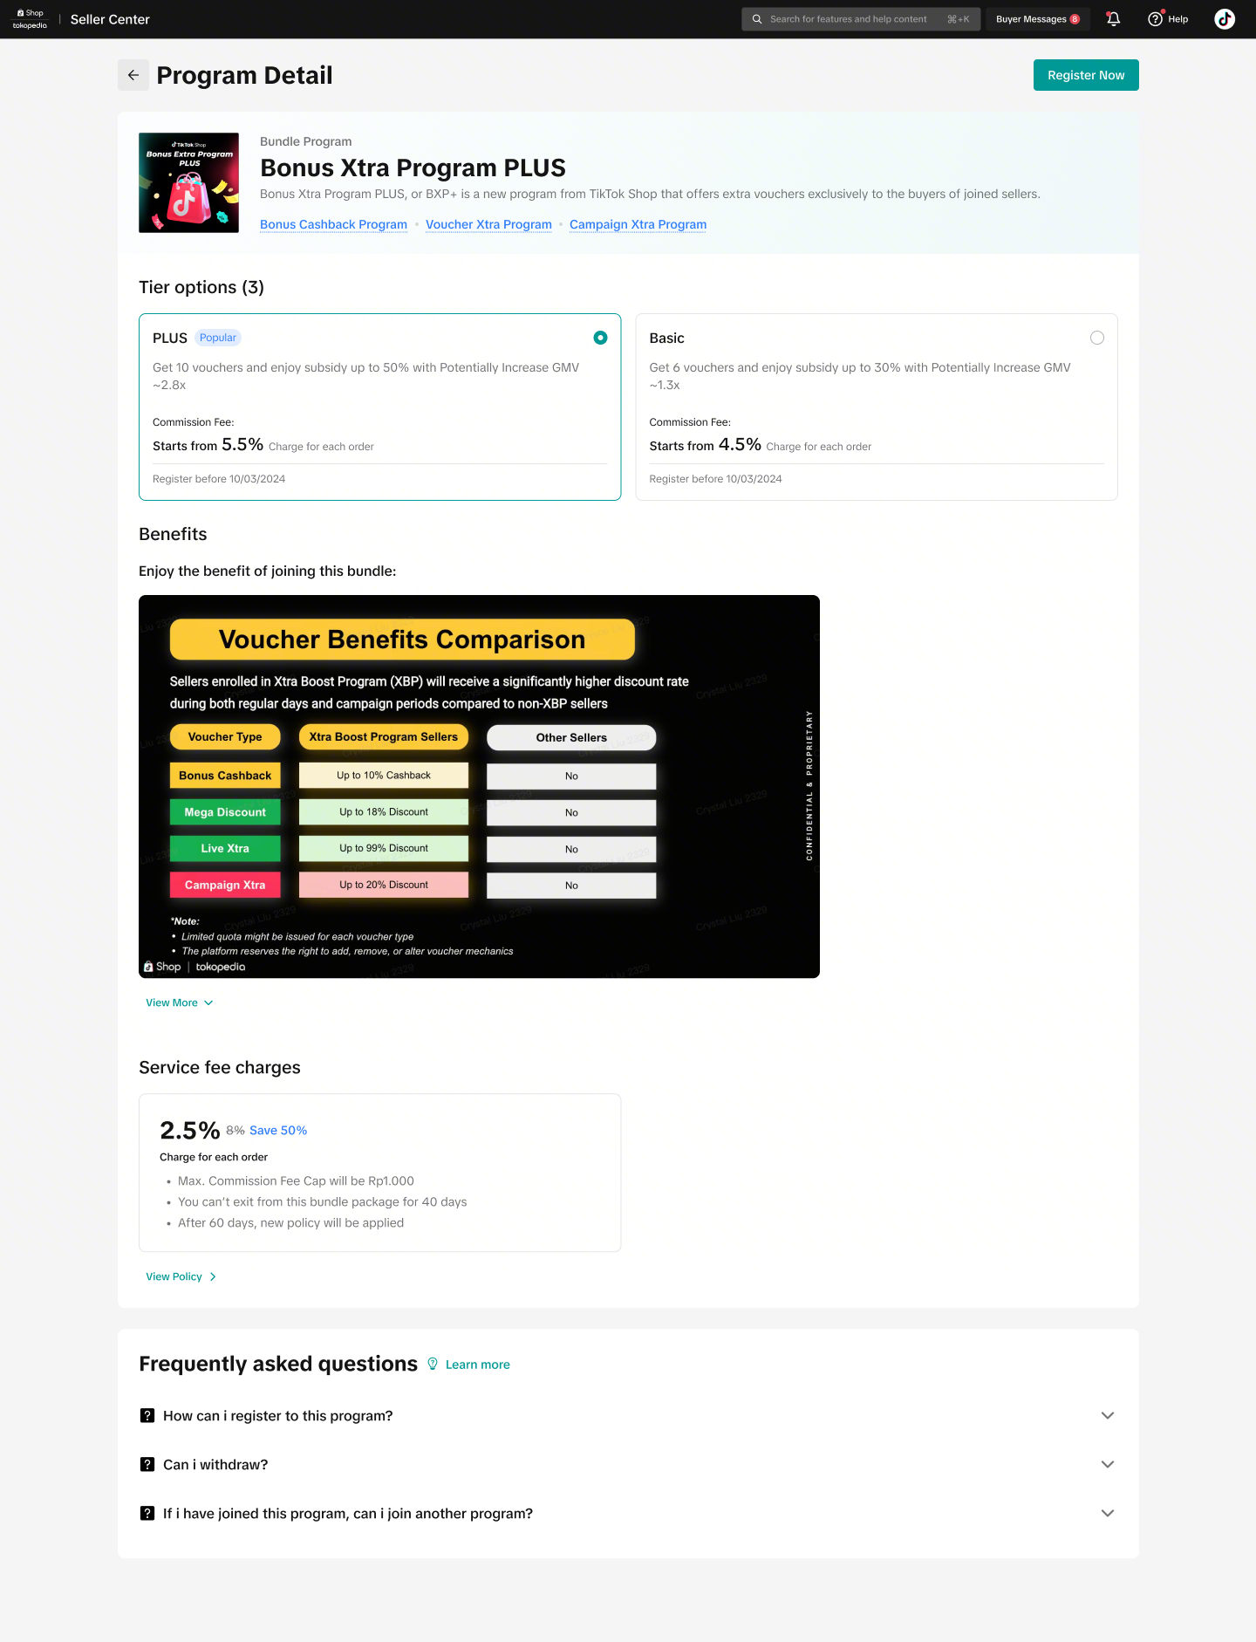The width and height of the screenshot is (1256, 1642).
Task: Click Seller Center title in header
Action: pos(110,19)
